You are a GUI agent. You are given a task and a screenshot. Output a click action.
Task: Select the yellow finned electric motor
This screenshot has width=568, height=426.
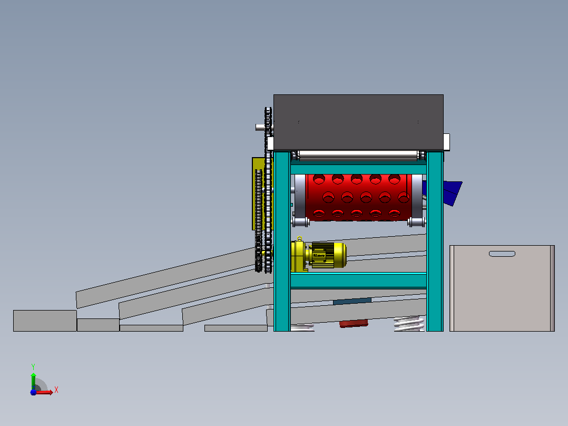328,255
